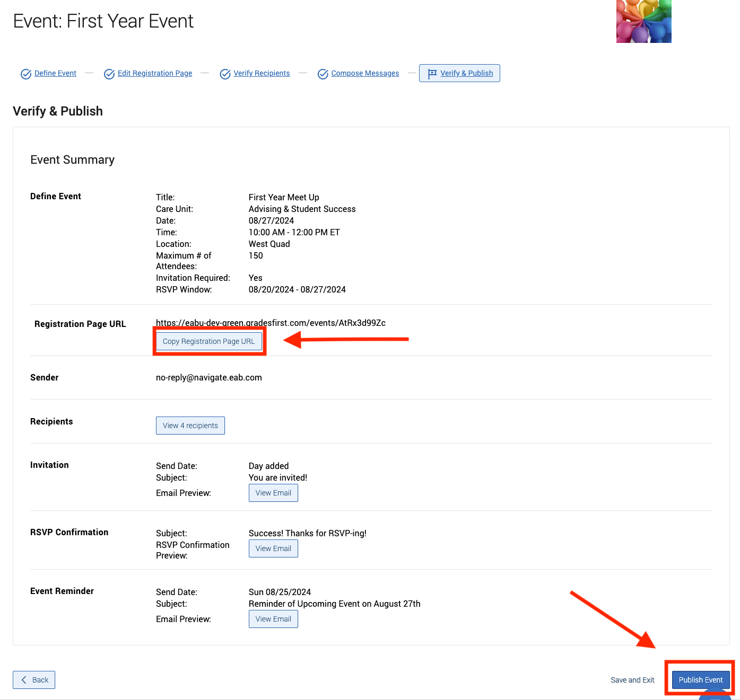This screenshot has width=740, height=700.
Task: View the RSVP Confirmation email preview
Action: click(x=273, y=548)
